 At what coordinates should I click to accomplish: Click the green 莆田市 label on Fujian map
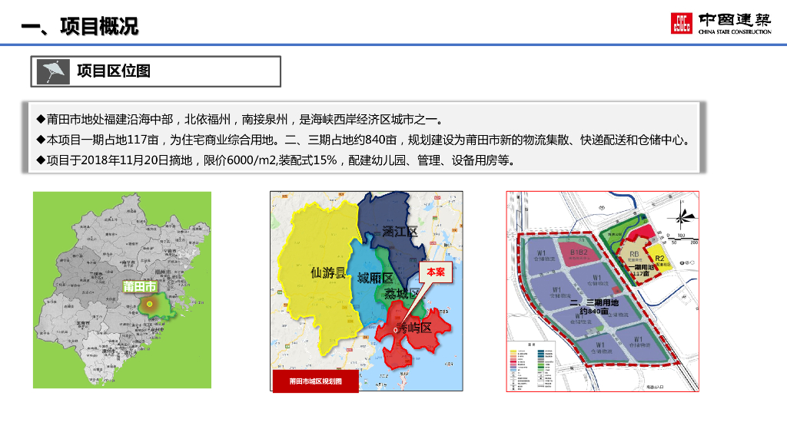pos(140,286)
